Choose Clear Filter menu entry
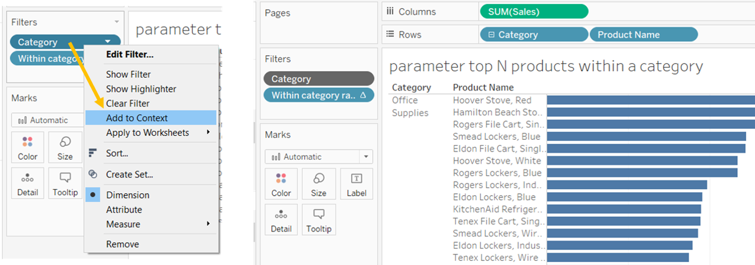 pyautogui.click(x=128, y=103)
